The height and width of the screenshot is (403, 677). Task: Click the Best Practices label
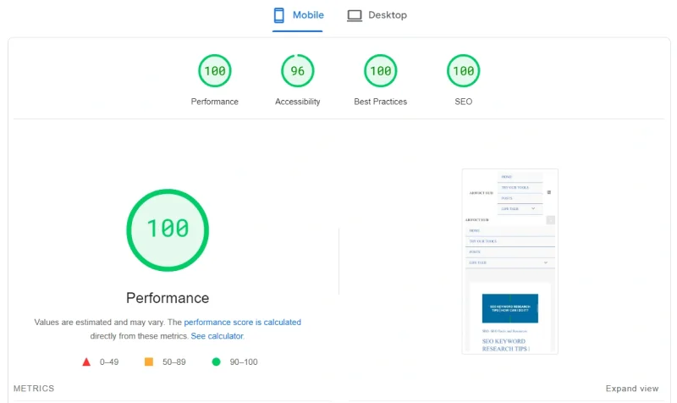click(x=380, y=102)
